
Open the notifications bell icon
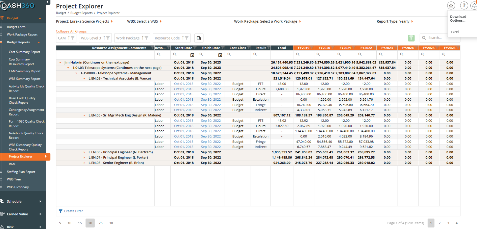[x=474, y=5]
